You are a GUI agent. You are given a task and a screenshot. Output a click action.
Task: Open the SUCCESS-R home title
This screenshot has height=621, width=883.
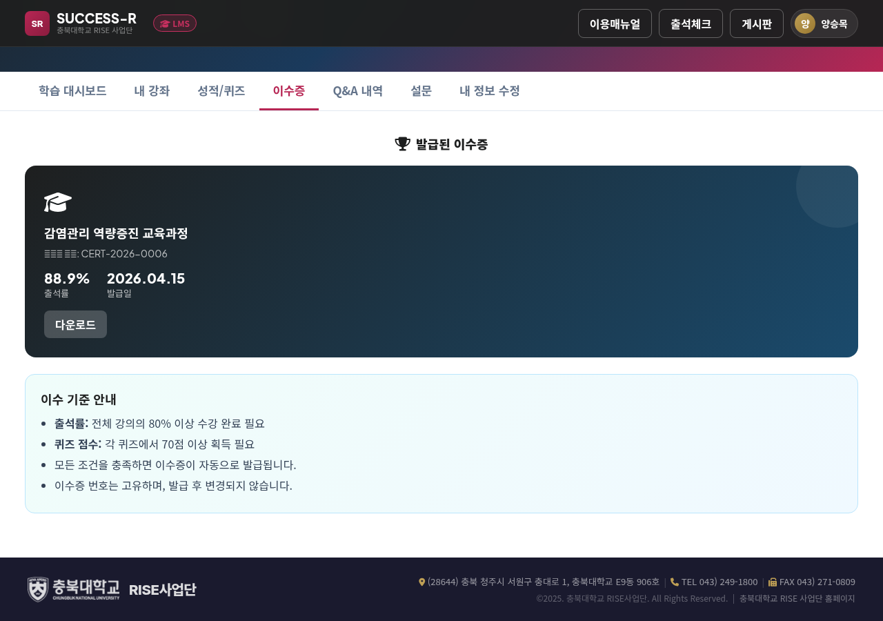point(97,19)
